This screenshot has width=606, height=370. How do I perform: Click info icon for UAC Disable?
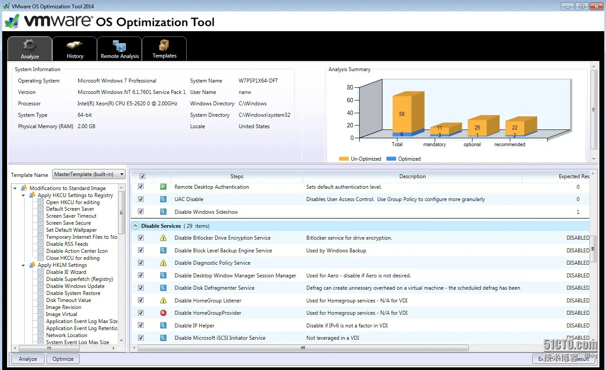click(x=163, y=199)
